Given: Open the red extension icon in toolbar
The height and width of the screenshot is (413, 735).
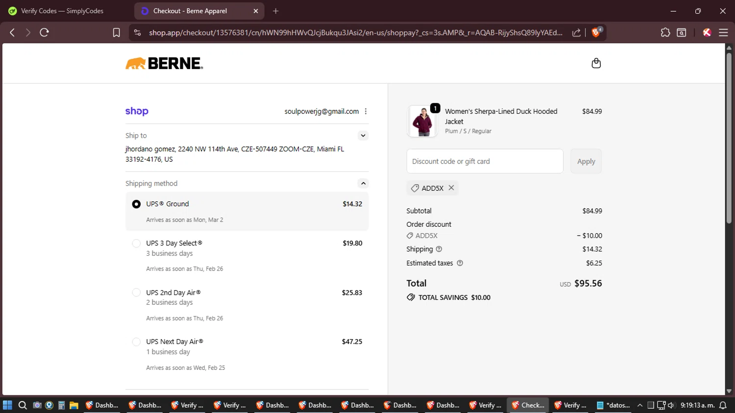Looking at the screenshot, I should (x=707, y=32).
